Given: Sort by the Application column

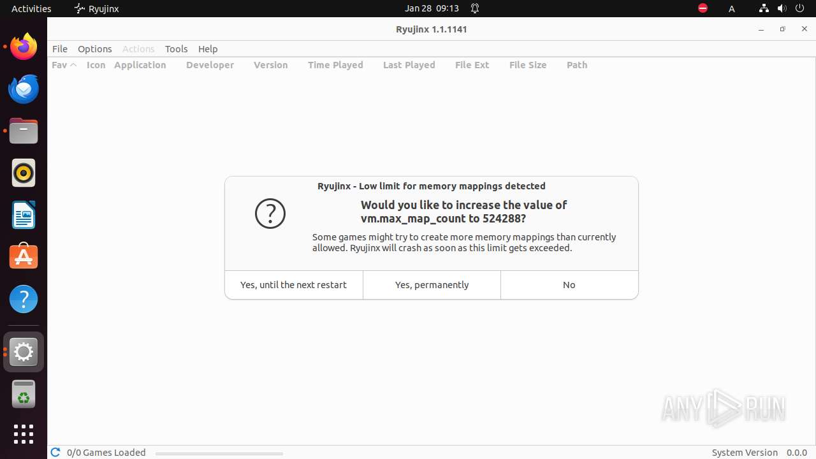Looking at the screenshot, I should pyautogui.click(x=140, y=65).
